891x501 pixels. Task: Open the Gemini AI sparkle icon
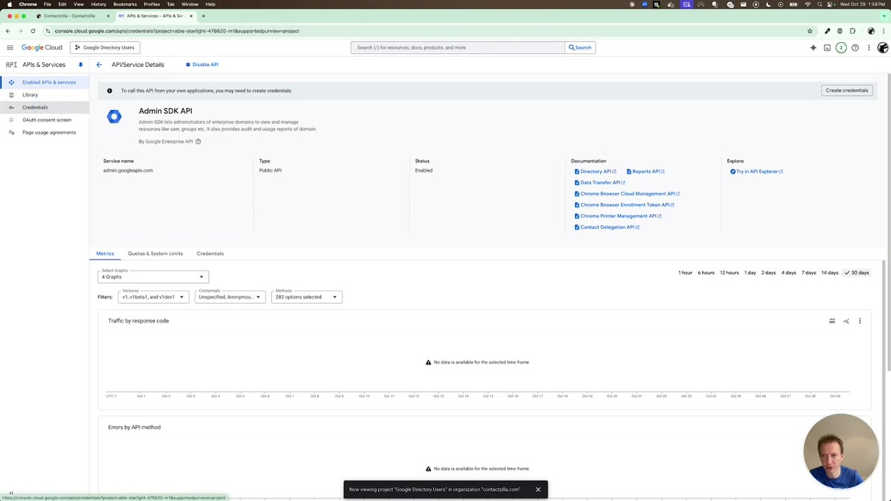coord(813,48)
